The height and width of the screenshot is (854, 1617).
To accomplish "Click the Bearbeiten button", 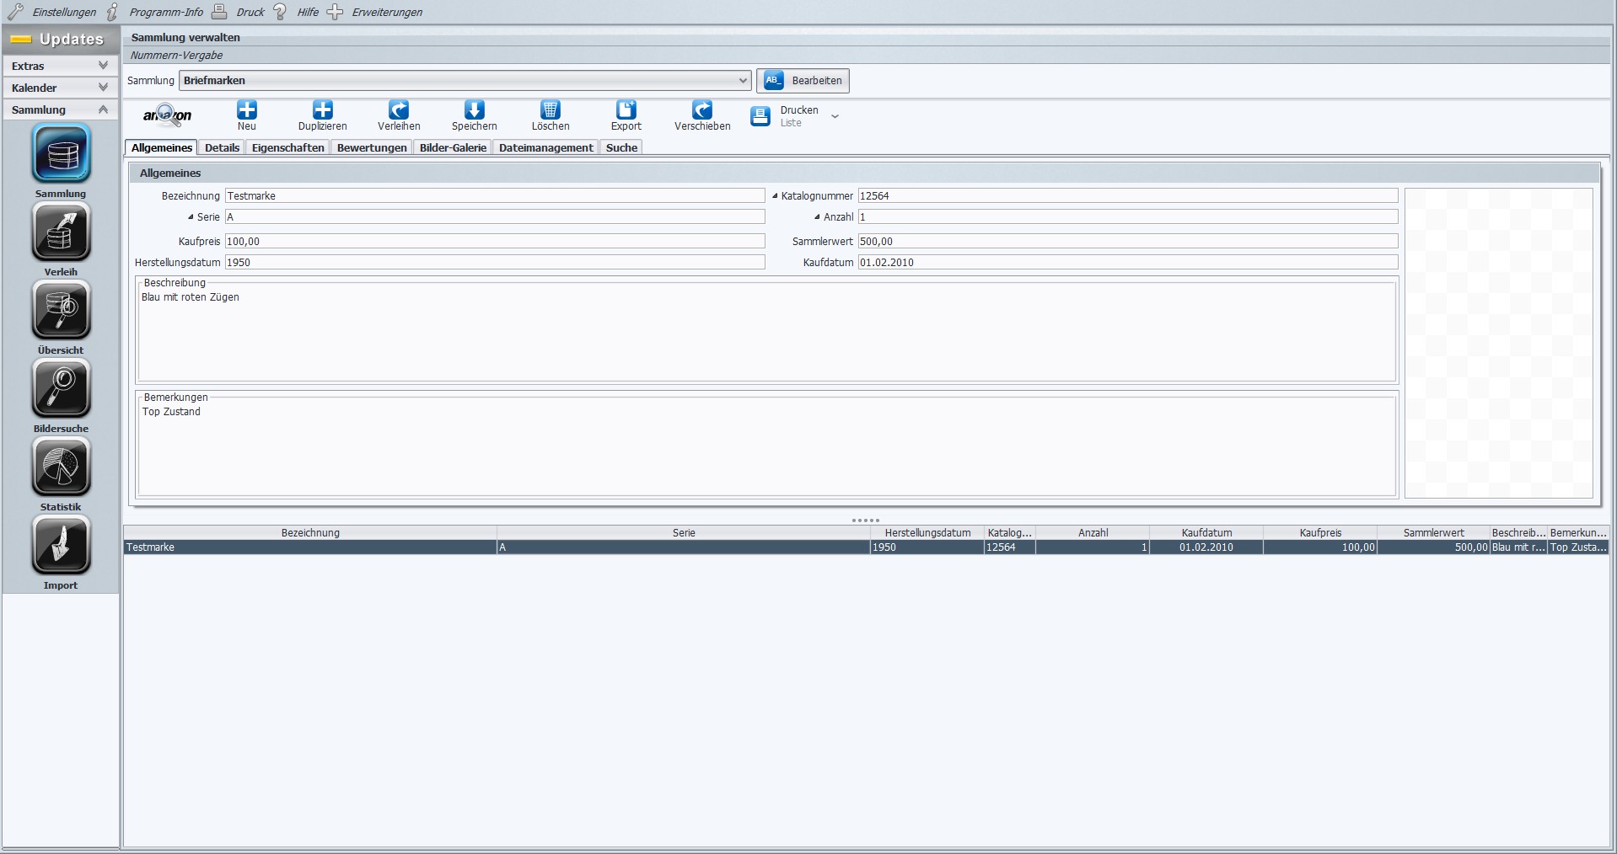I will point(803,81).
